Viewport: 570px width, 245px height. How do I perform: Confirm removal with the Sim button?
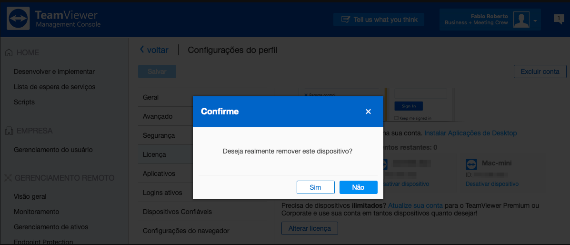tap(316, 187)
